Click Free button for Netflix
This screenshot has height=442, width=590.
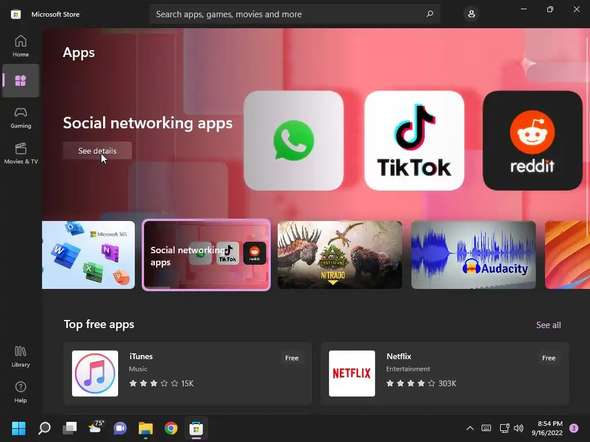pyautogui.click(x=549, y=358)
